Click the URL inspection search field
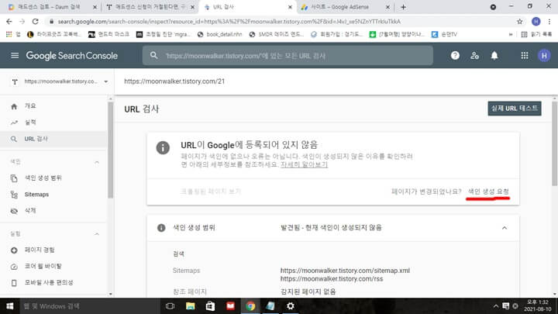The height and width of the screenshot is (314, 558). [288, 56]
